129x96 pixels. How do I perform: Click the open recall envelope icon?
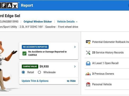pos(88,63)
